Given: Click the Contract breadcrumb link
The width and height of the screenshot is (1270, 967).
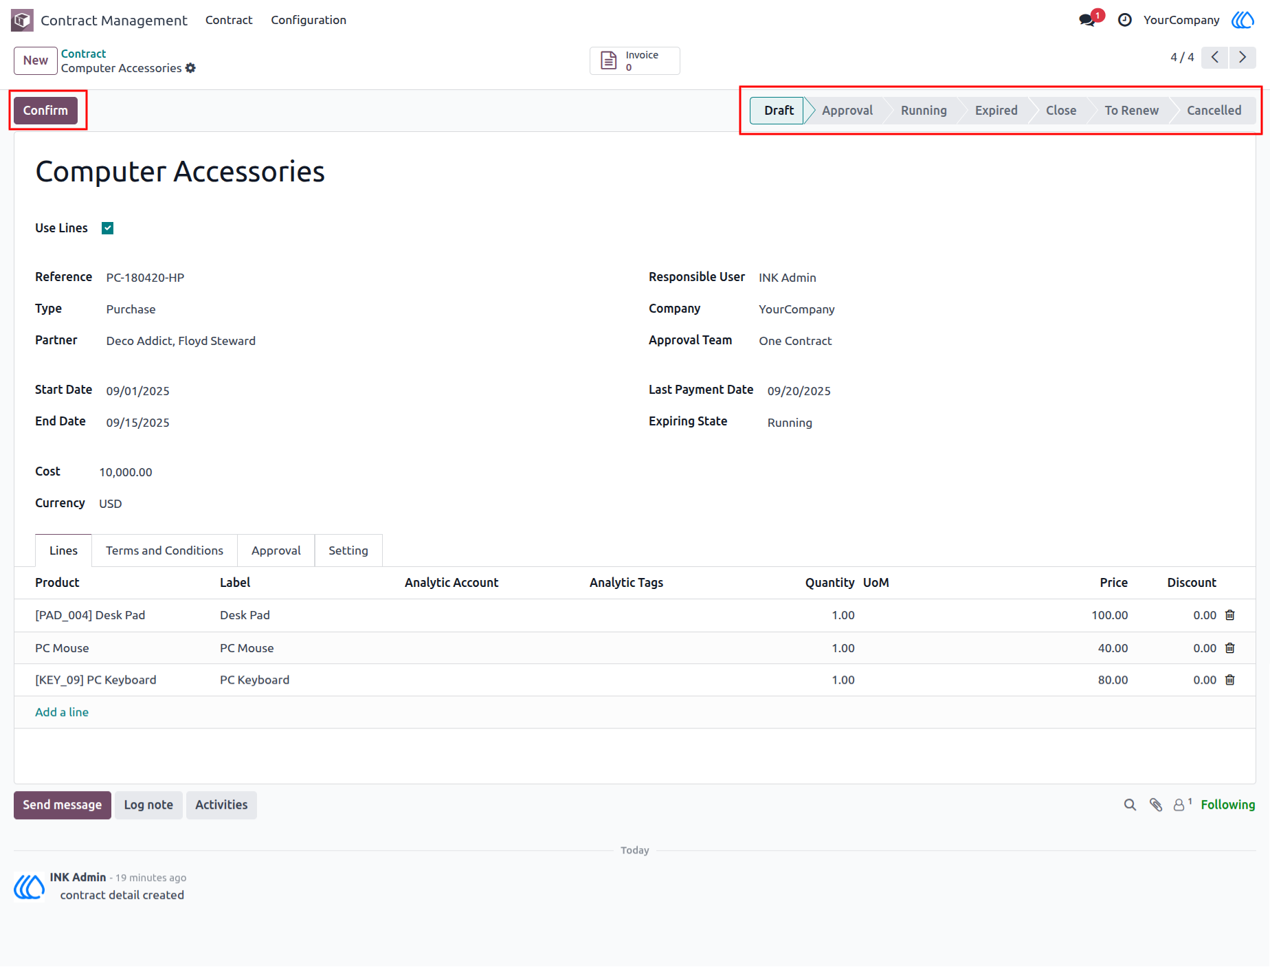Looking at the screenshot, I should click(83, 54).
